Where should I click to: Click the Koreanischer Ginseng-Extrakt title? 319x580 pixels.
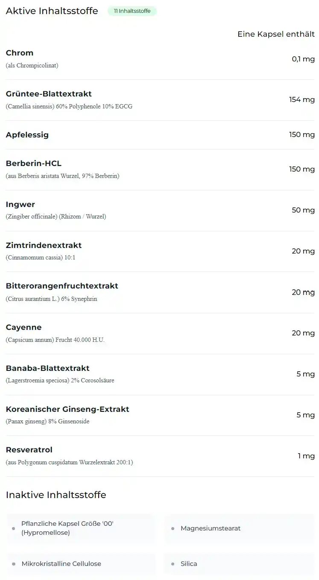point(67,409)
